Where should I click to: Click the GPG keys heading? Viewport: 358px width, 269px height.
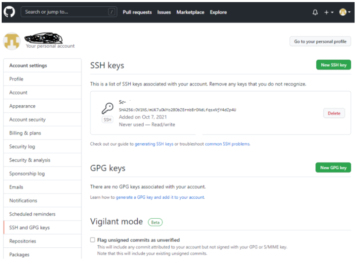tap(108, 168)
